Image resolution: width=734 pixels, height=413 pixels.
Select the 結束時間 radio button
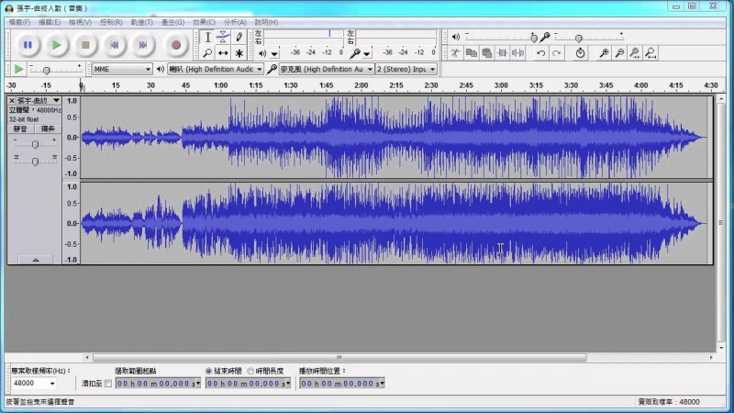[209, 371]
